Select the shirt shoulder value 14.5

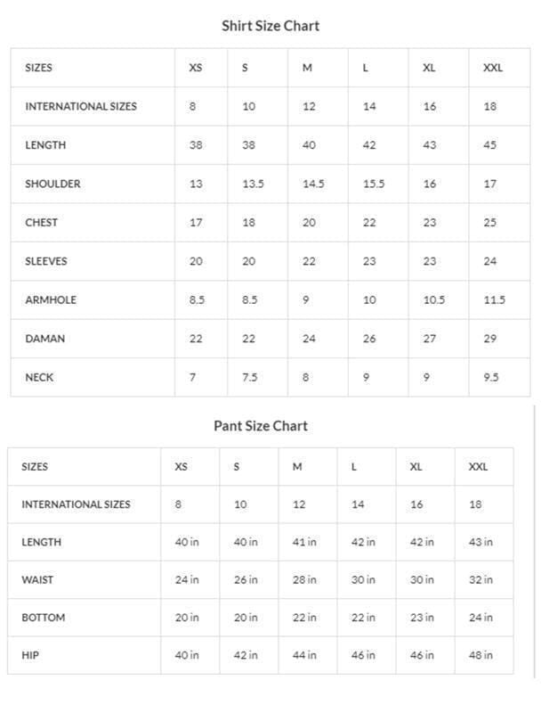(x=313, y=184)
